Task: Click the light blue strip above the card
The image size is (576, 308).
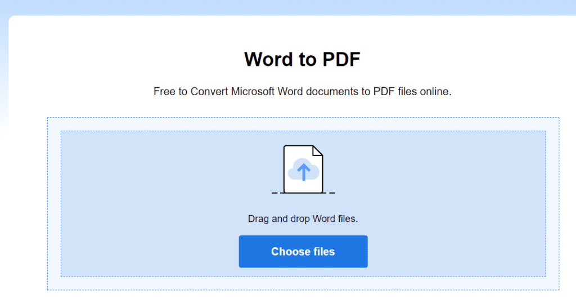Action: pyautogui.click(x=288, y=7)
